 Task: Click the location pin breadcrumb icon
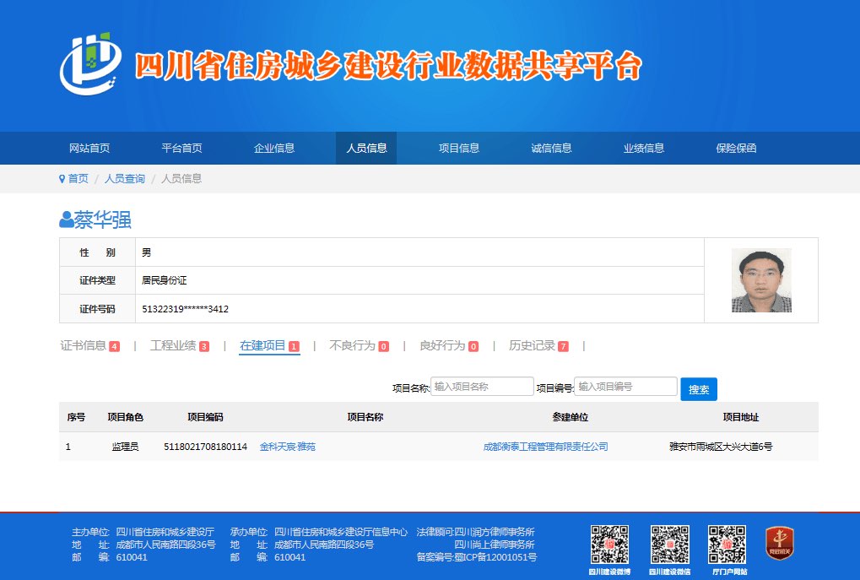coord(62,179)
